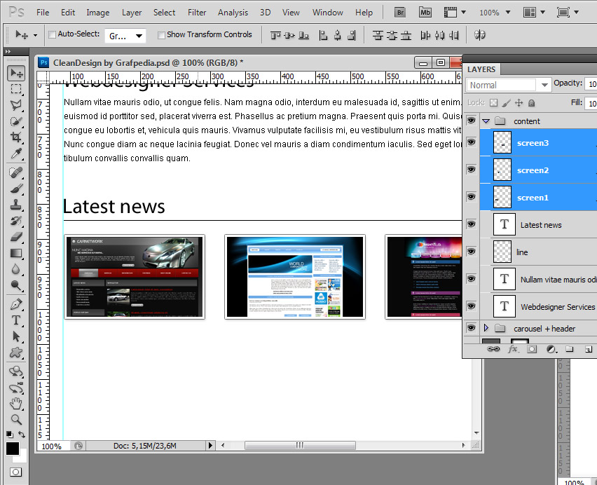The height and width of the screenshot is (485, 597).
Task: Hide the Webdesigner Services text layer
Action: 472,306
